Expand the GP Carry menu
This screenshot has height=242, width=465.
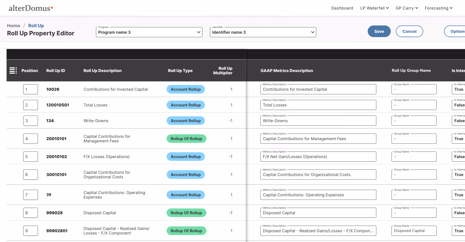click(x=407, y=8)
